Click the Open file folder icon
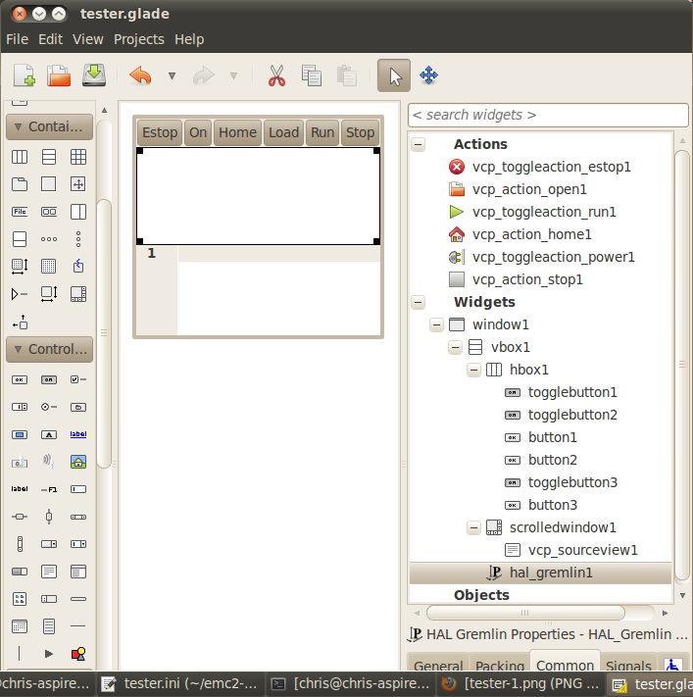Image resolution: width=693 pixels, height=697 pixels. [59, 75]
